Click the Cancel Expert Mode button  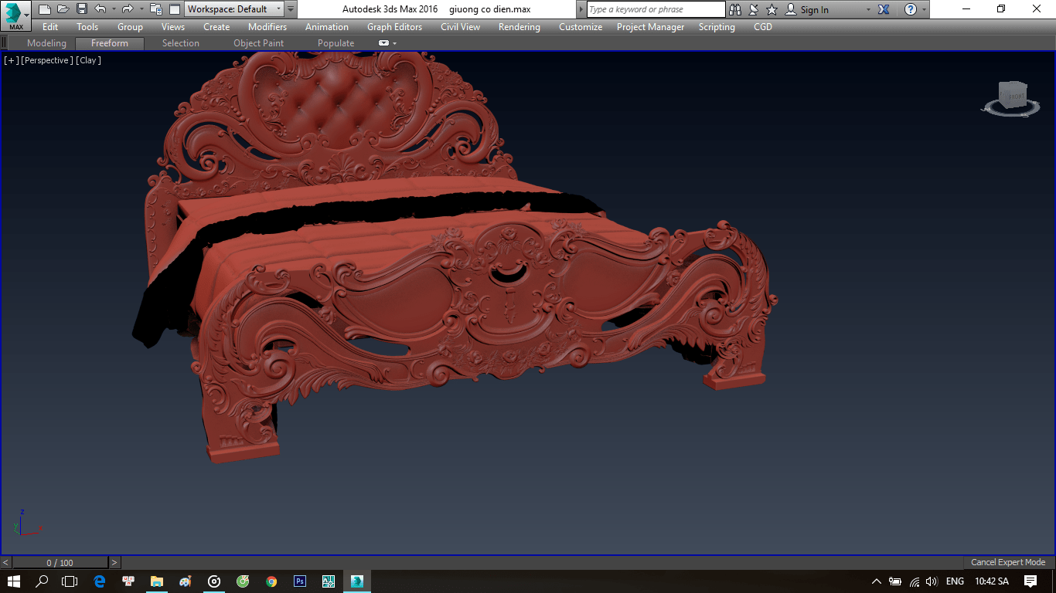pos(1007,562)
